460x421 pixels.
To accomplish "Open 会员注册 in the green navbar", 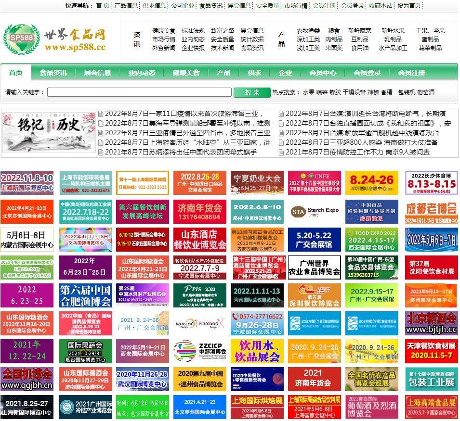I will [411, 73].
